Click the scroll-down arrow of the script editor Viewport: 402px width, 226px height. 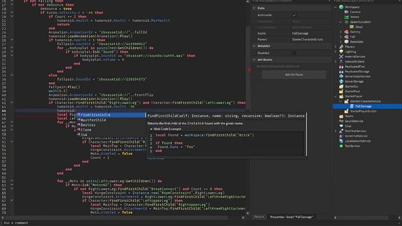247,213
